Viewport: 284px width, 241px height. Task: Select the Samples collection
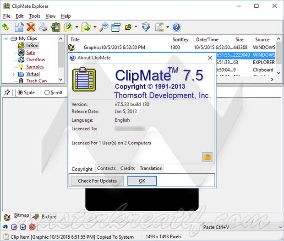tap(35, 67)
